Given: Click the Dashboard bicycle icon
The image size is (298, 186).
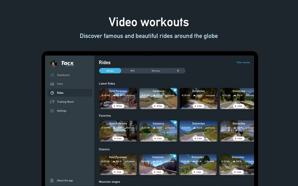Looking at the screenshot, I should (52, 75).
